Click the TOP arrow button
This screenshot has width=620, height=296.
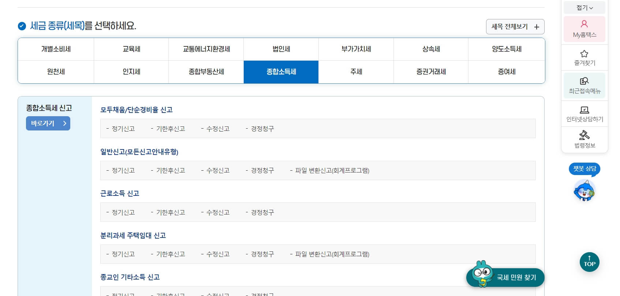pyautogui.click(x=589, y=262)
